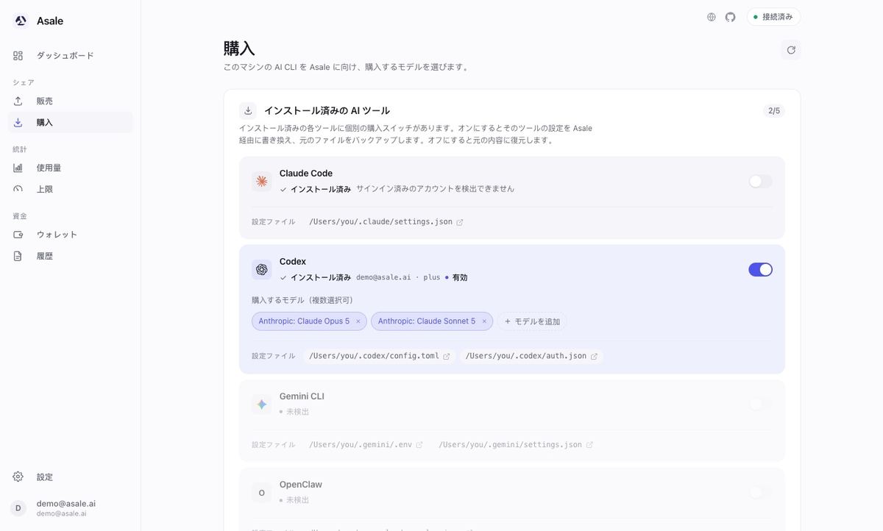This screenshot has width=883, height=531.
Task: Turn off the Codex purchase switch
Action: click(760, 270)
